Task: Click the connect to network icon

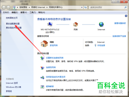Action: [42, 68]
